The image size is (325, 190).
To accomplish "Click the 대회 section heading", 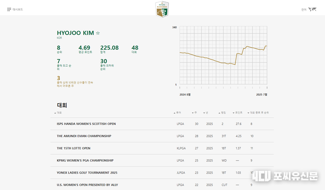I will click(x=62, y=105).
